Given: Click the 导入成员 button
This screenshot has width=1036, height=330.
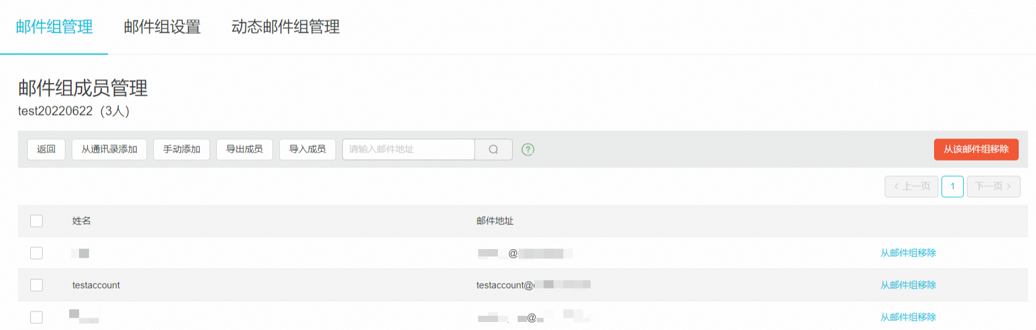Looking at the screenshot, I should pos(308,150).
